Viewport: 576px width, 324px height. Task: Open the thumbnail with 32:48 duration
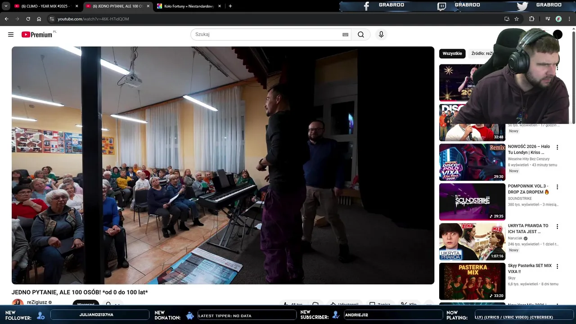click(472, 122)
